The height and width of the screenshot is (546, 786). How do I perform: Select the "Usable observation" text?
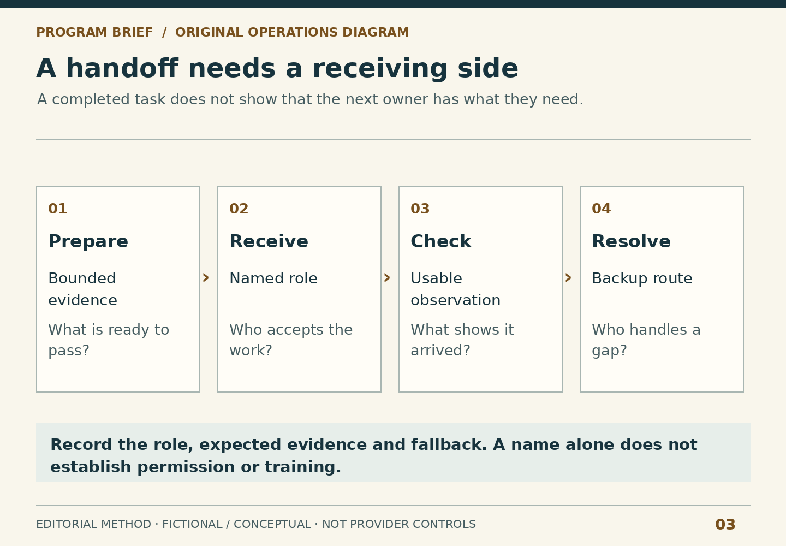point(455,289)
